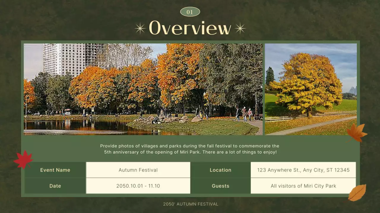The image size is (380, 213).
Task: Click the "Guests" header cell
Action: coord(221,186)
